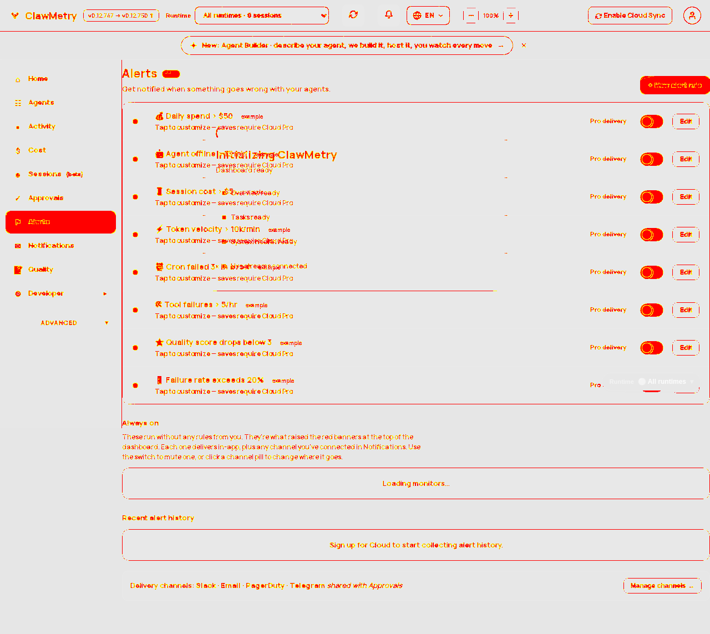Click the alarm clock icon for Cron failed

(x=159, y=267)
